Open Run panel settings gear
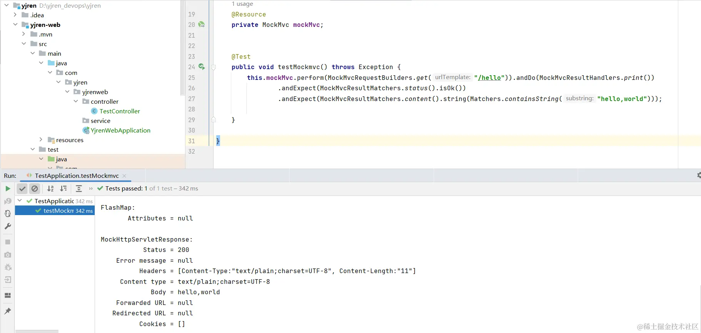The height and width of the screenshot is (333, 701). tap(699, 175)
